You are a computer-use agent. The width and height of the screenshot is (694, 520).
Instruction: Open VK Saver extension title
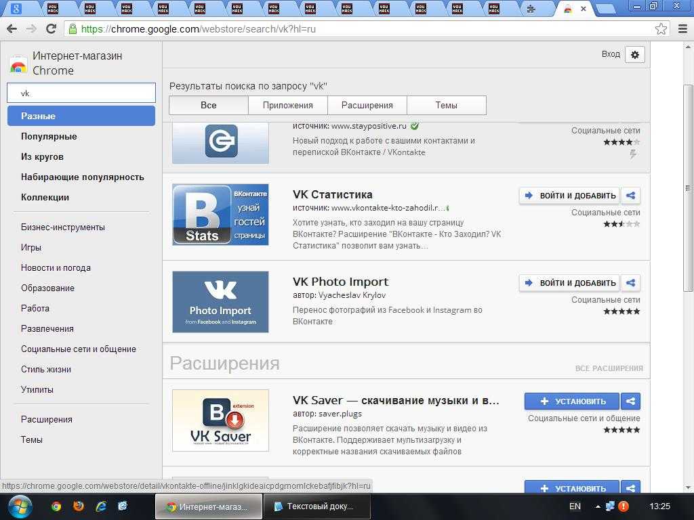tap(396, 400)
